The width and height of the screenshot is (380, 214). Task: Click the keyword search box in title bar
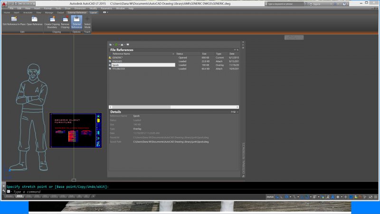[x=285, y=4]
